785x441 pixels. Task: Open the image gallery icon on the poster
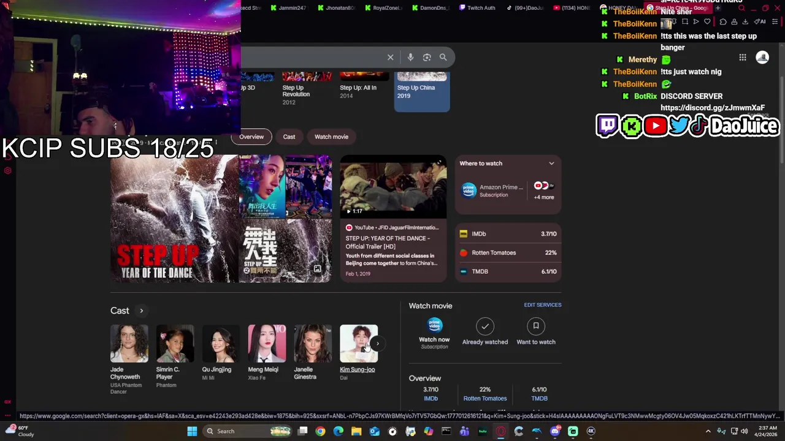tap(318, 269)
